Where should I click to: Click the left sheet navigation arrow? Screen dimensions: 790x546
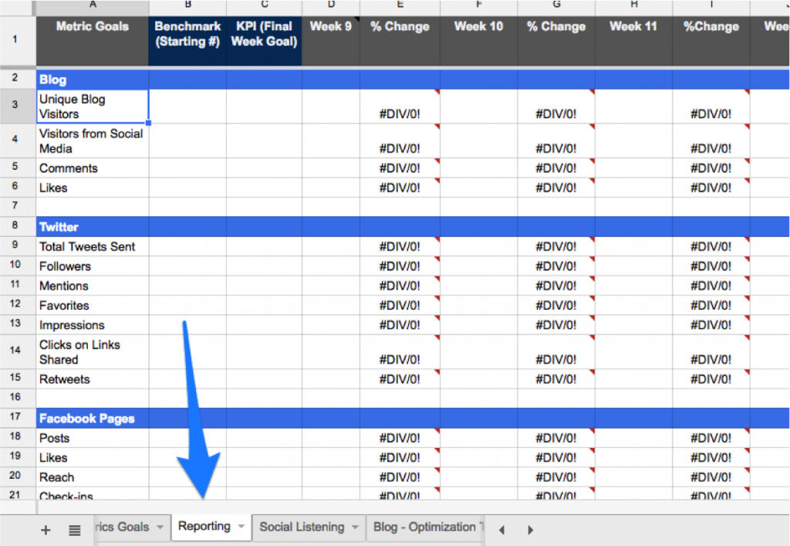pos(501,530)
